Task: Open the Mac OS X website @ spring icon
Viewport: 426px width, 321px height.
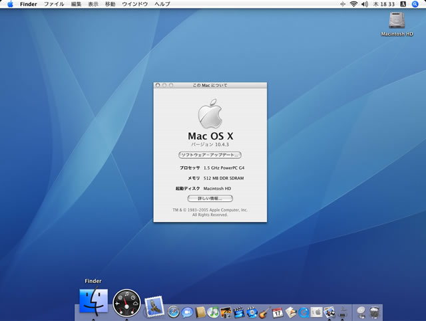Action: (361, 312)
